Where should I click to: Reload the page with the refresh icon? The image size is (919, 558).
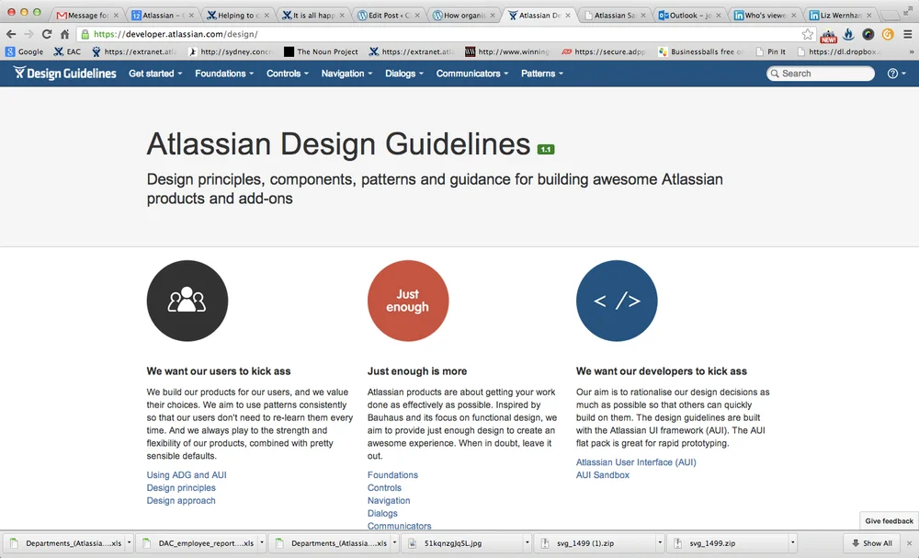(x=47, y=35)
